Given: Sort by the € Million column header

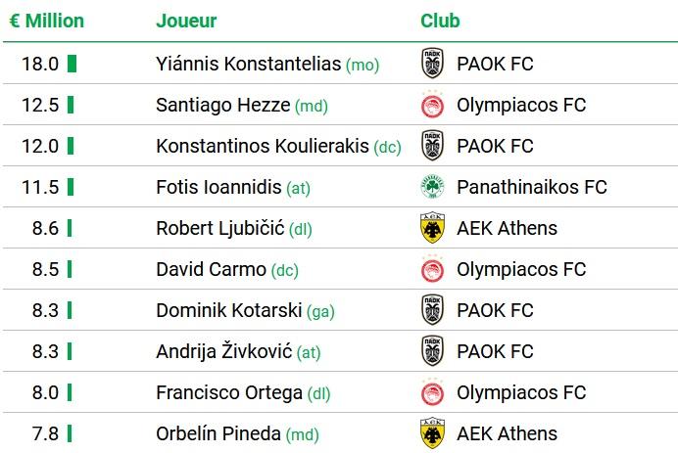Looking at the screenshot, I should click(x=47, y=21).
